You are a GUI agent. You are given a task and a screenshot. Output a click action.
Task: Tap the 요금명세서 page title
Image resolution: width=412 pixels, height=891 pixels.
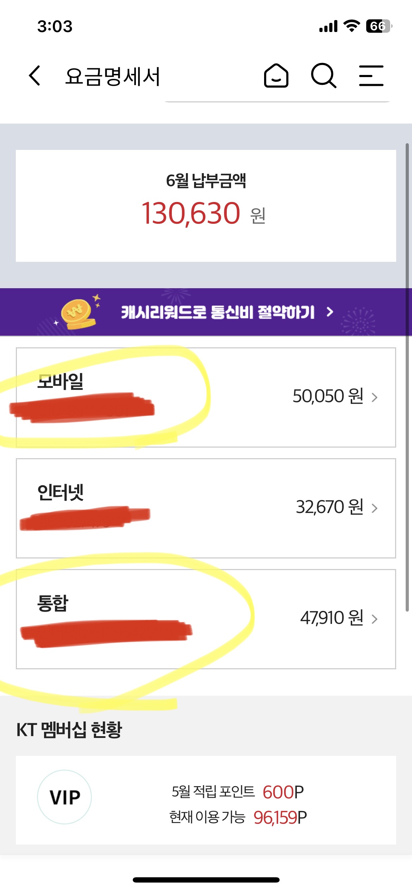pyautogui.click(x=113, y=76)
